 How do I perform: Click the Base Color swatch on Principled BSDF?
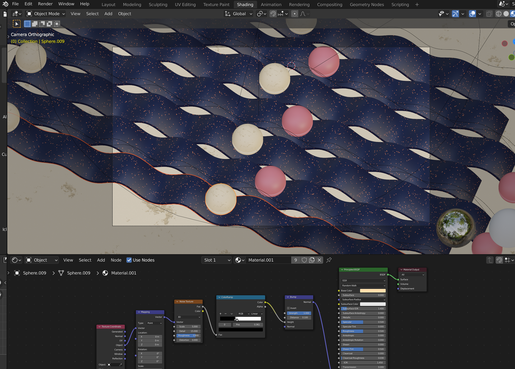(x=373, y=290)
